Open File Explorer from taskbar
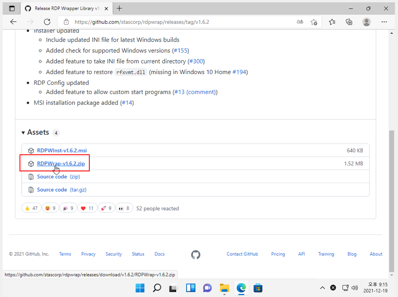The image size is (398, 297). 224,288
